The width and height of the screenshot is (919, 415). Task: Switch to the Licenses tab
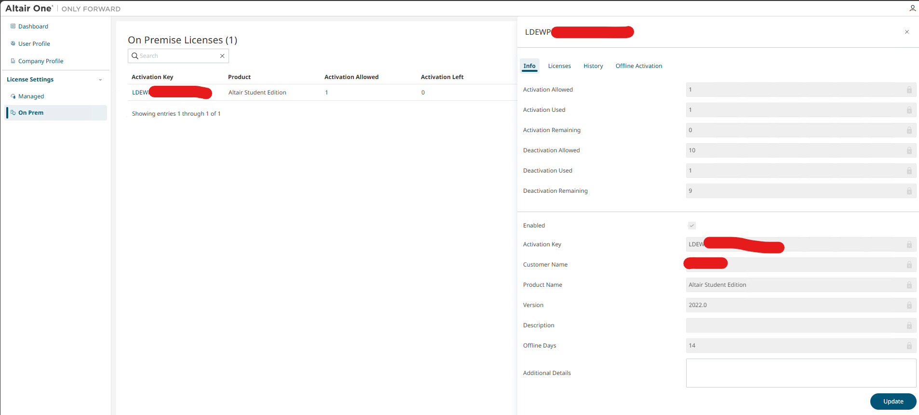[x=559, y=66]
